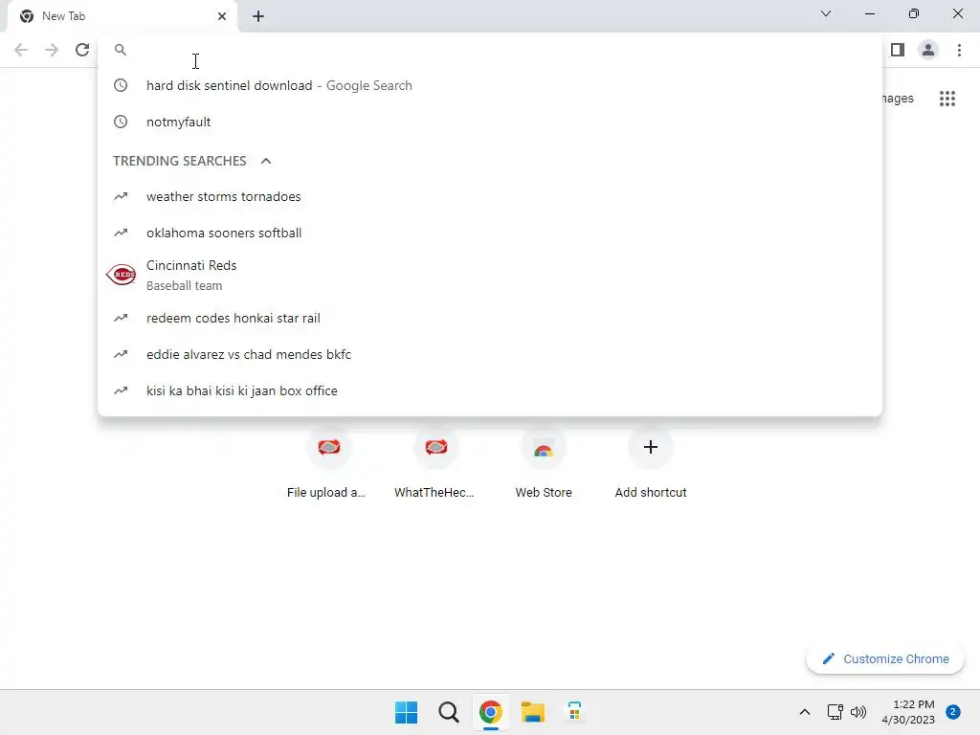Viewport: 980px width, 735px height.
Task: Select the 'notmyfault' history suggestion
Action: (x=490, y=122)
